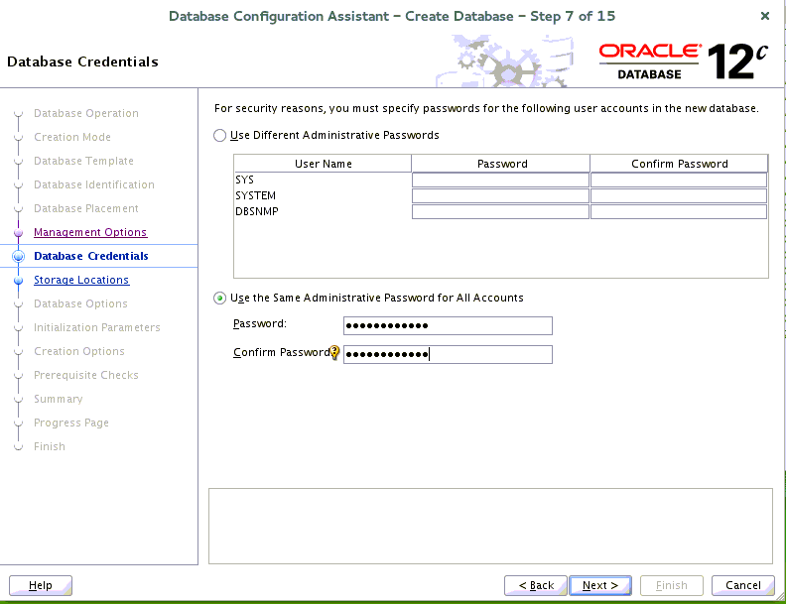Viewport: 786px width, 604px height.
Task: Jump to the Storage Locations step
Action: (81, 280)
